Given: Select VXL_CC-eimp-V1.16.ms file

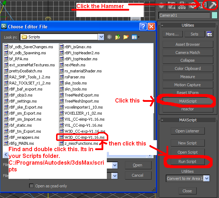Looking at the screenshot, I should 82,119.
